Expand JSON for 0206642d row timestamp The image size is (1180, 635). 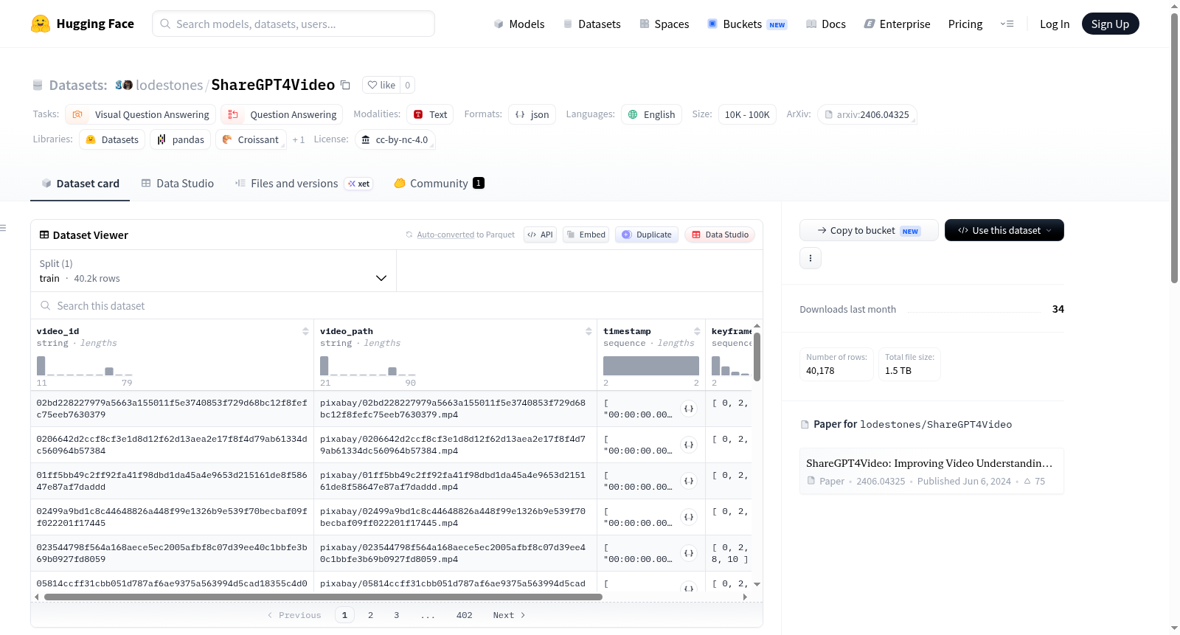689,445
